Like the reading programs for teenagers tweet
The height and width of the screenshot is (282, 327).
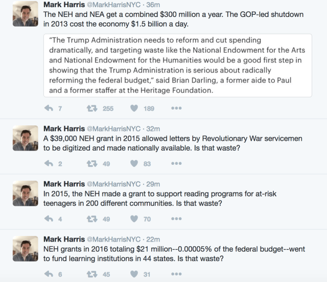coord(134,219)
